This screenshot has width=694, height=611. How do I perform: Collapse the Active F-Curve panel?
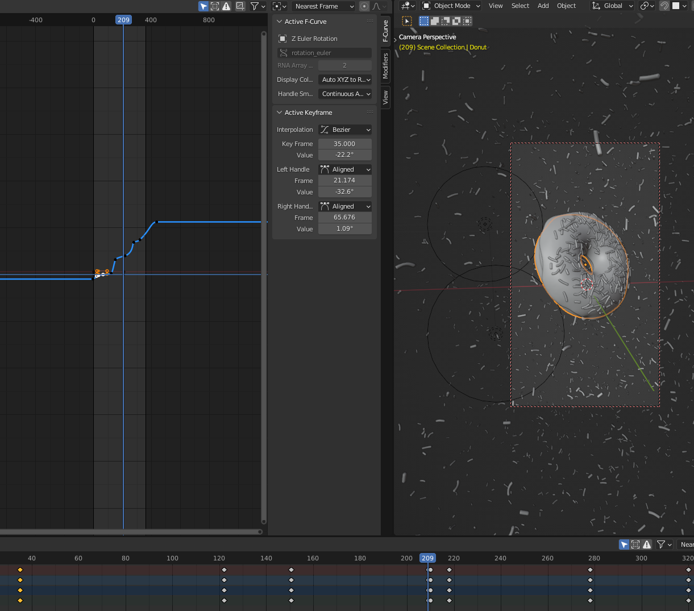(279, 22)
